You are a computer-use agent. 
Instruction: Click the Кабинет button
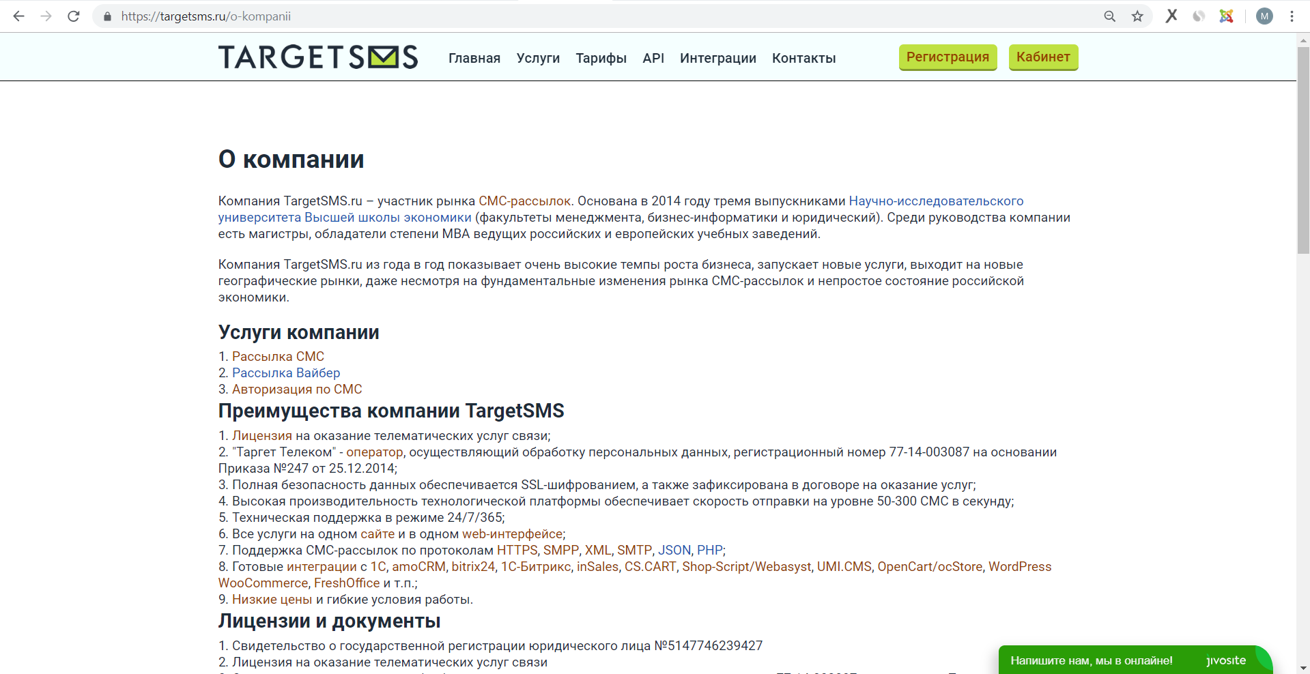[1044, 57]
